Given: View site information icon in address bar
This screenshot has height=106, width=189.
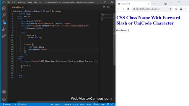Looking at the screenshot, I should point(134,9).
